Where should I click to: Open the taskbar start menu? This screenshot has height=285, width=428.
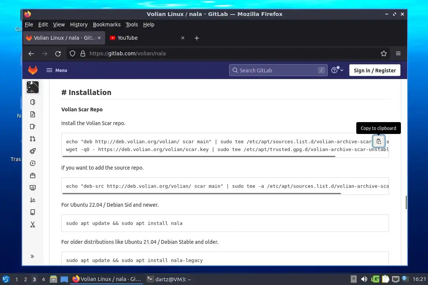(x=6, y=279)
